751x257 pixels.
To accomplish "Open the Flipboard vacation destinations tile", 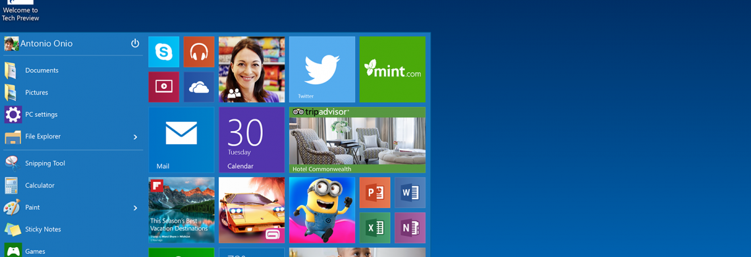I will pyautogui.click(x=182, y=210).
